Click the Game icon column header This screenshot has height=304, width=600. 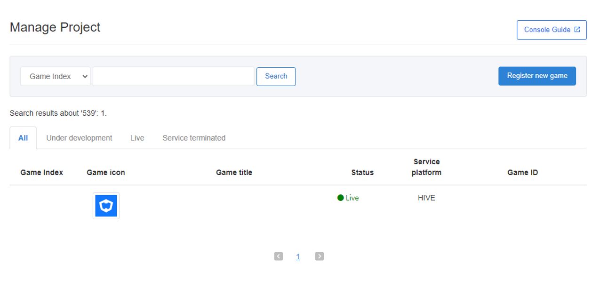tap(106, 173)
